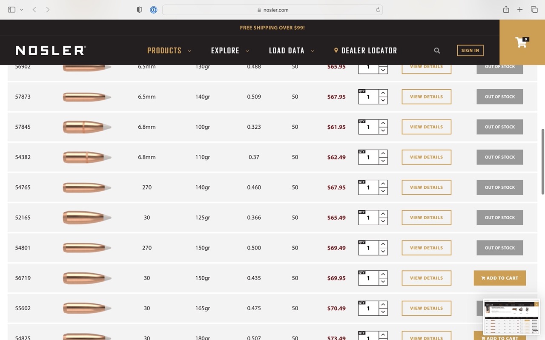Viewport: 545px width, 340px height.
Task: Show Safari tab overview
Action: (534, 10)
